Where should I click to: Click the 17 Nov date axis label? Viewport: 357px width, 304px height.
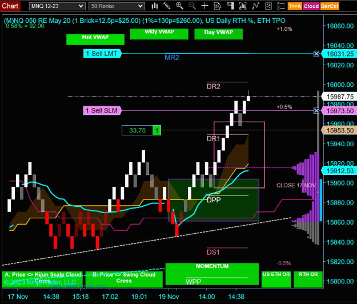click(18, 297)
